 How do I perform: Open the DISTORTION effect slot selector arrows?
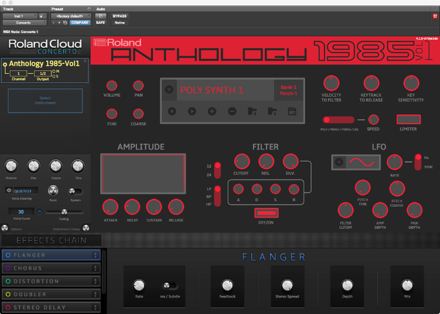95,281
